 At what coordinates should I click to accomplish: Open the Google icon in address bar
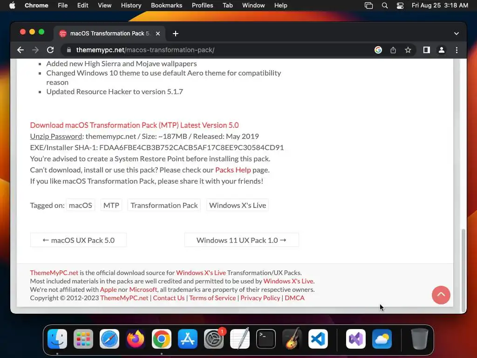(378, 50)
